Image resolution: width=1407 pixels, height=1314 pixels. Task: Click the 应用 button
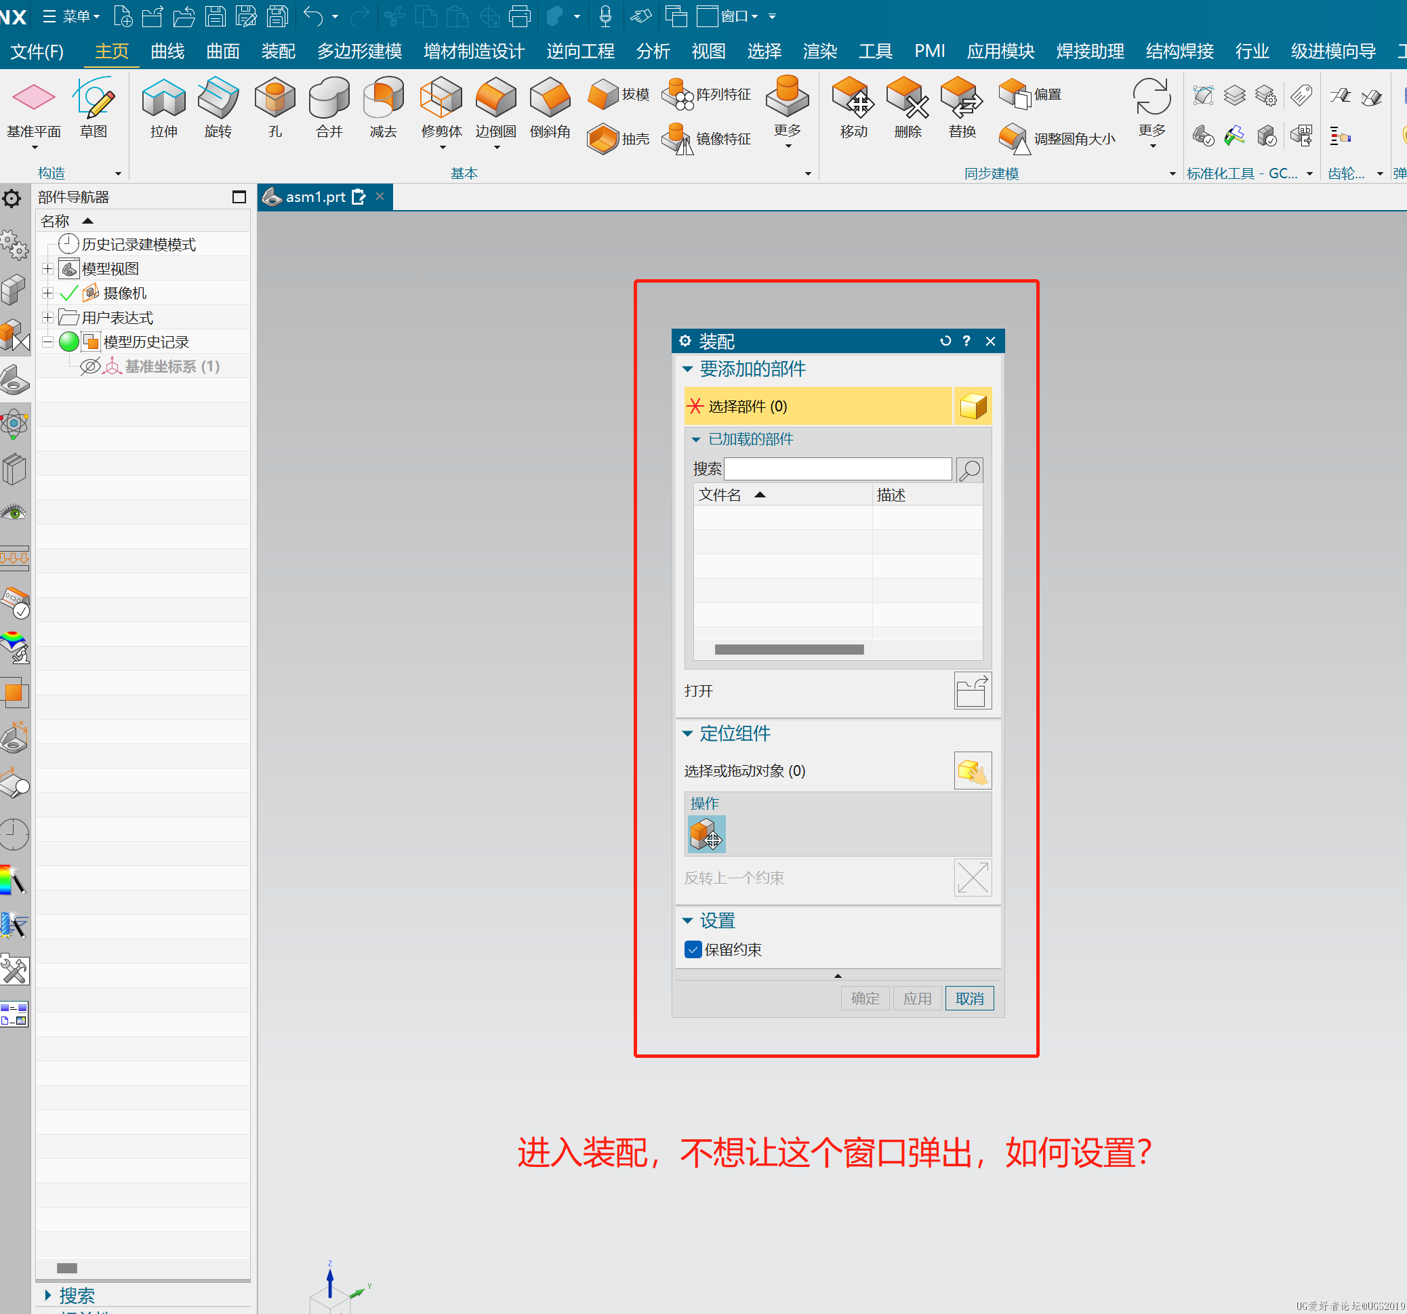tap(917, 998)
